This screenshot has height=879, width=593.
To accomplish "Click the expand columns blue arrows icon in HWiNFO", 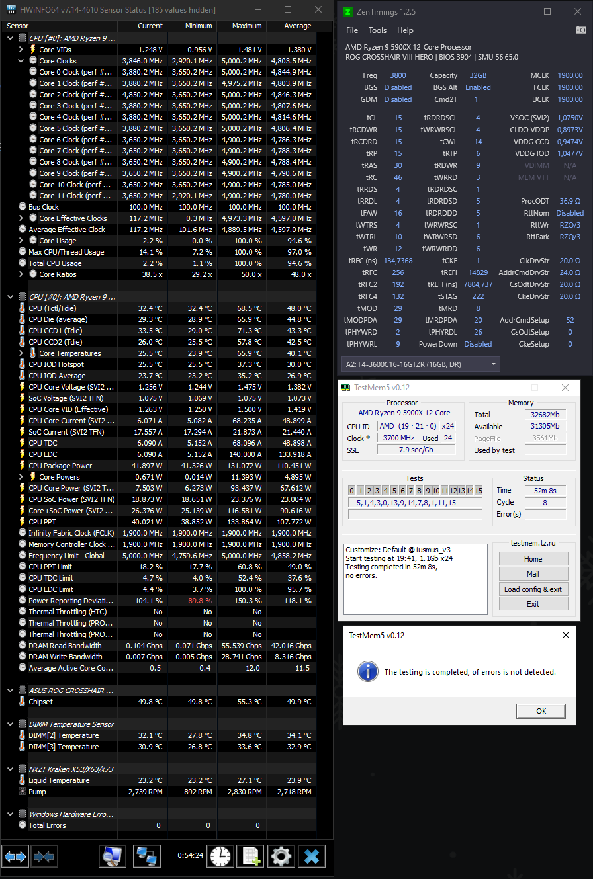I will [15, 856].
